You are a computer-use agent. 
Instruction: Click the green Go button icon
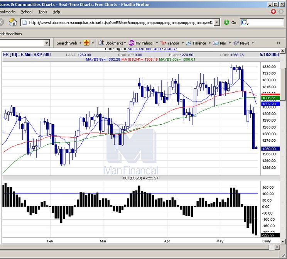(226, 22)
